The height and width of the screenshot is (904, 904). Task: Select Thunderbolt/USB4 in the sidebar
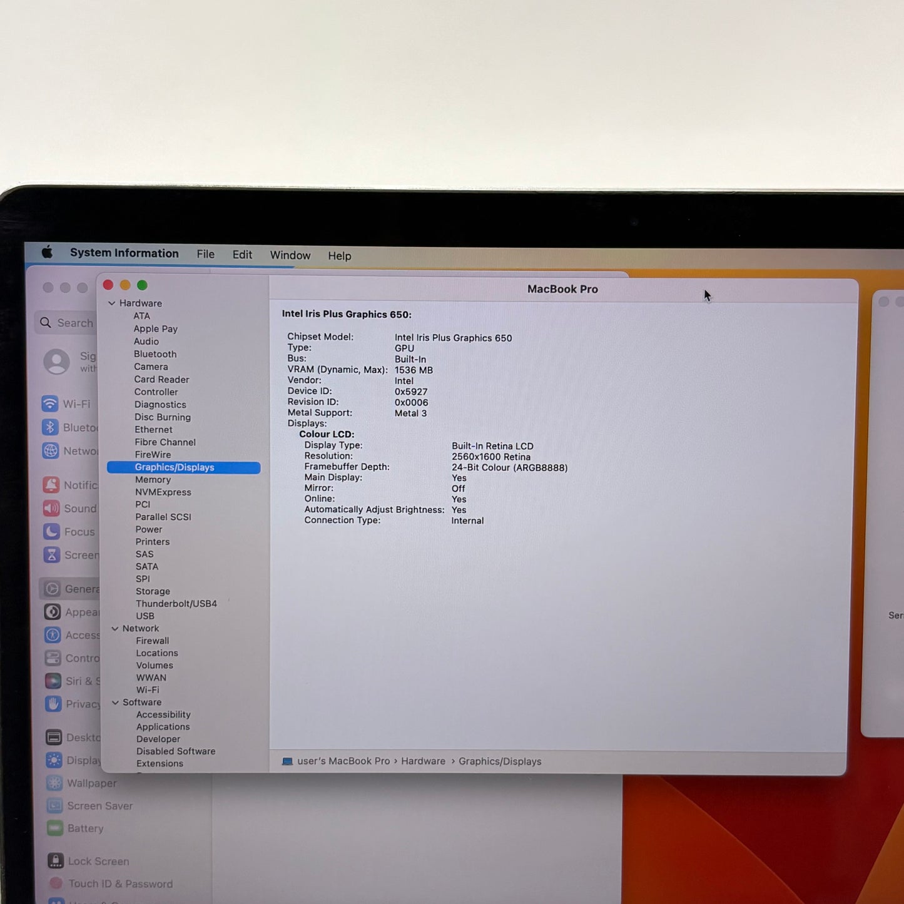176,604
